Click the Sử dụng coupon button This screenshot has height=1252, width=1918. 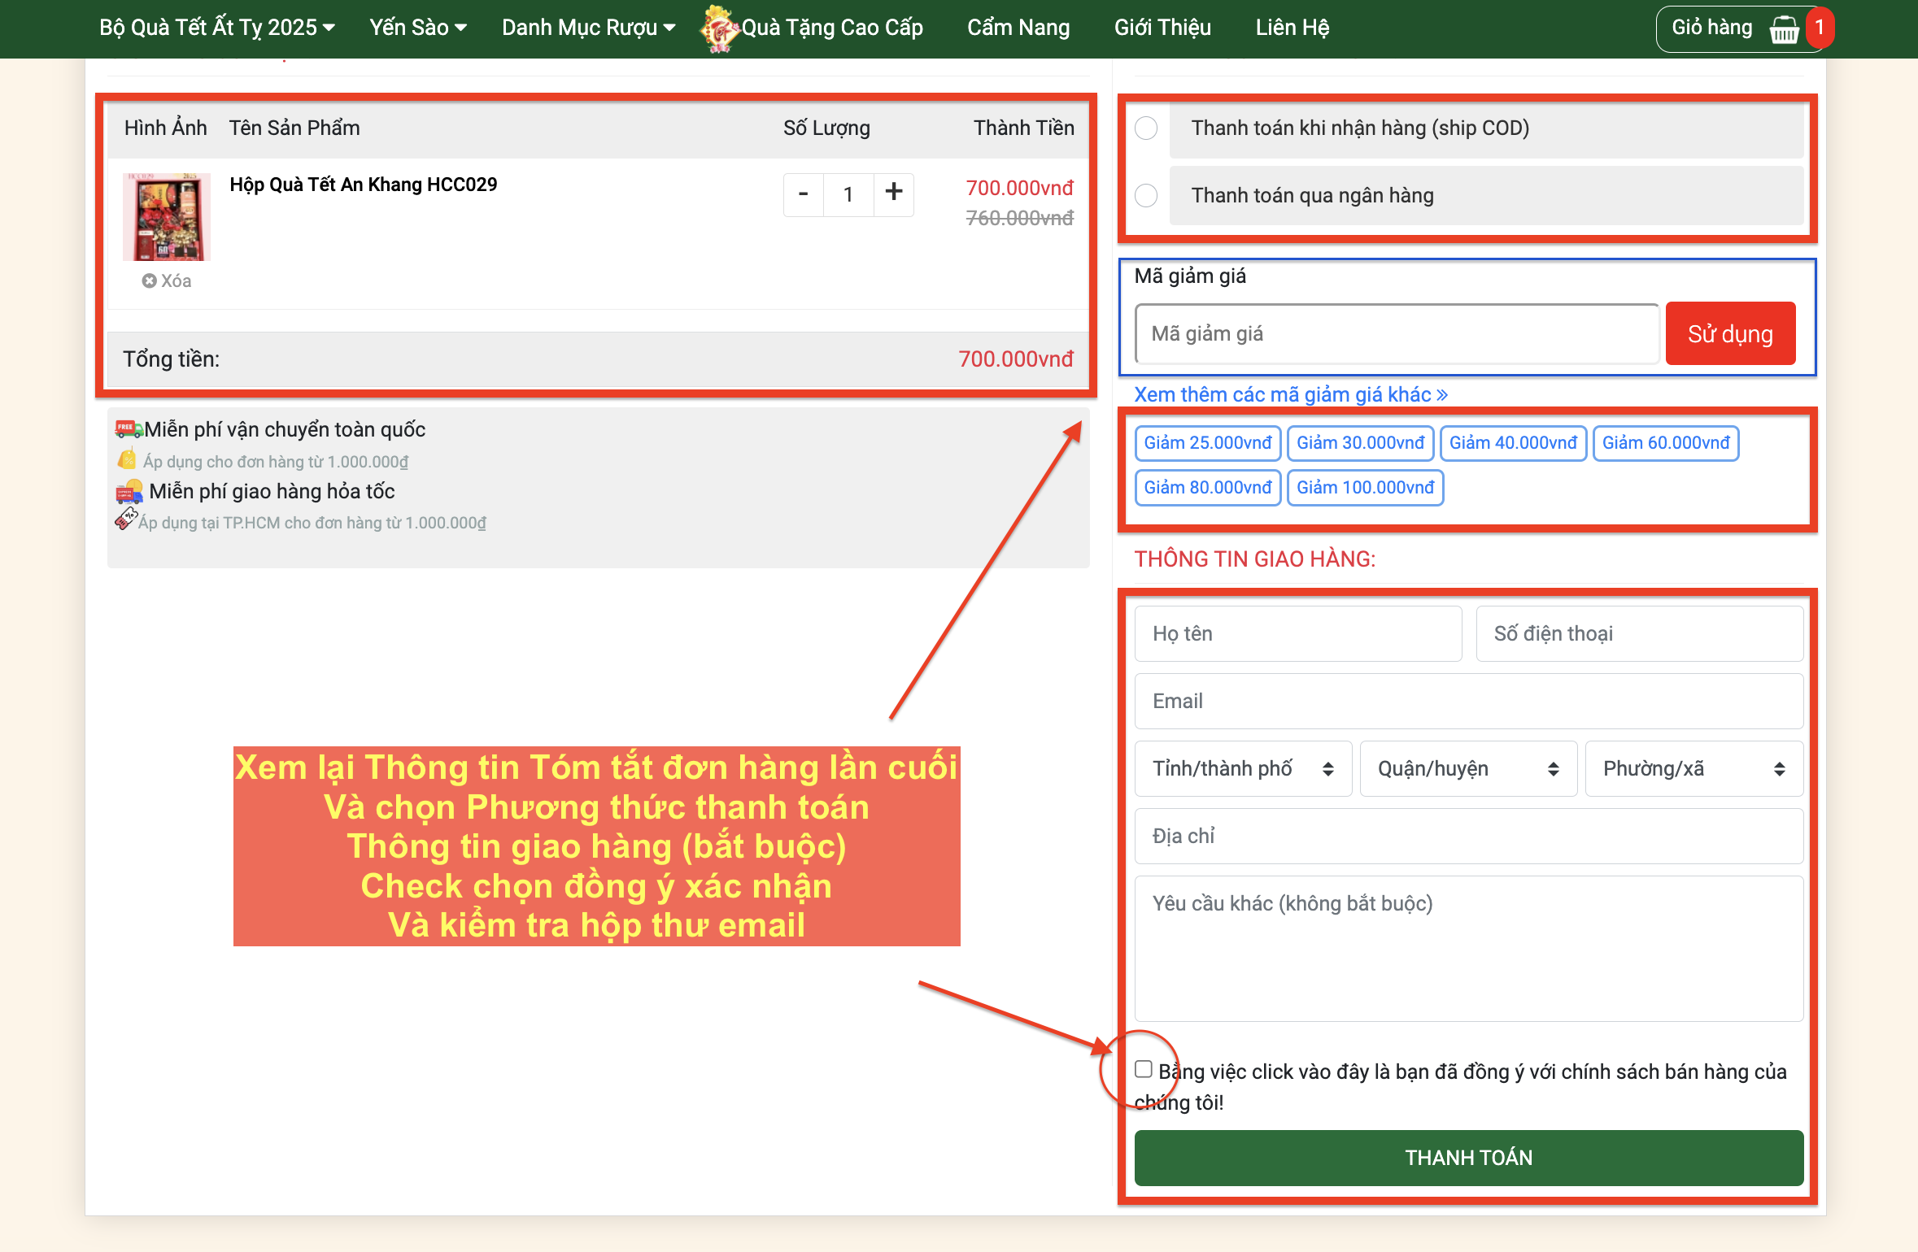pos(1730,333)
